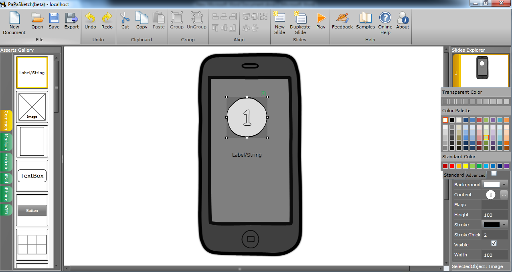Expand the Background color dropdown
Viewport: 512px width, 272px height.
pos(504,185)
